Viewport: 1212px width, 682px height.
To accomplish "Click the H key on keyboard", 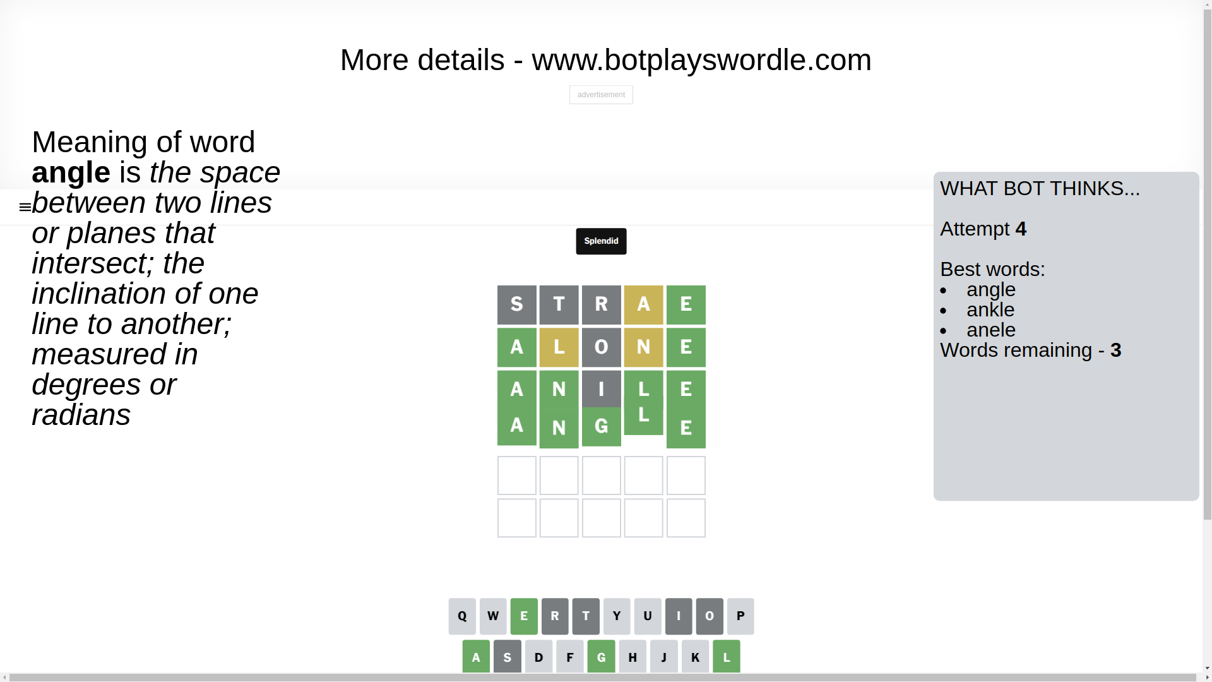I will pyautogui.click(x=633, y=657).
